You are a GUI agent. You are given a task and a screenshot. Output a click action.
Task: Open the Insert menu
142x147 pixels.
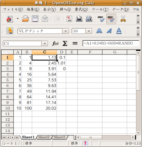65,10
